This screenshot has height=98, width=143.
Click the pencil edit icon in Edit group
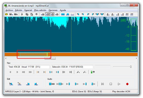pos(19,84)
